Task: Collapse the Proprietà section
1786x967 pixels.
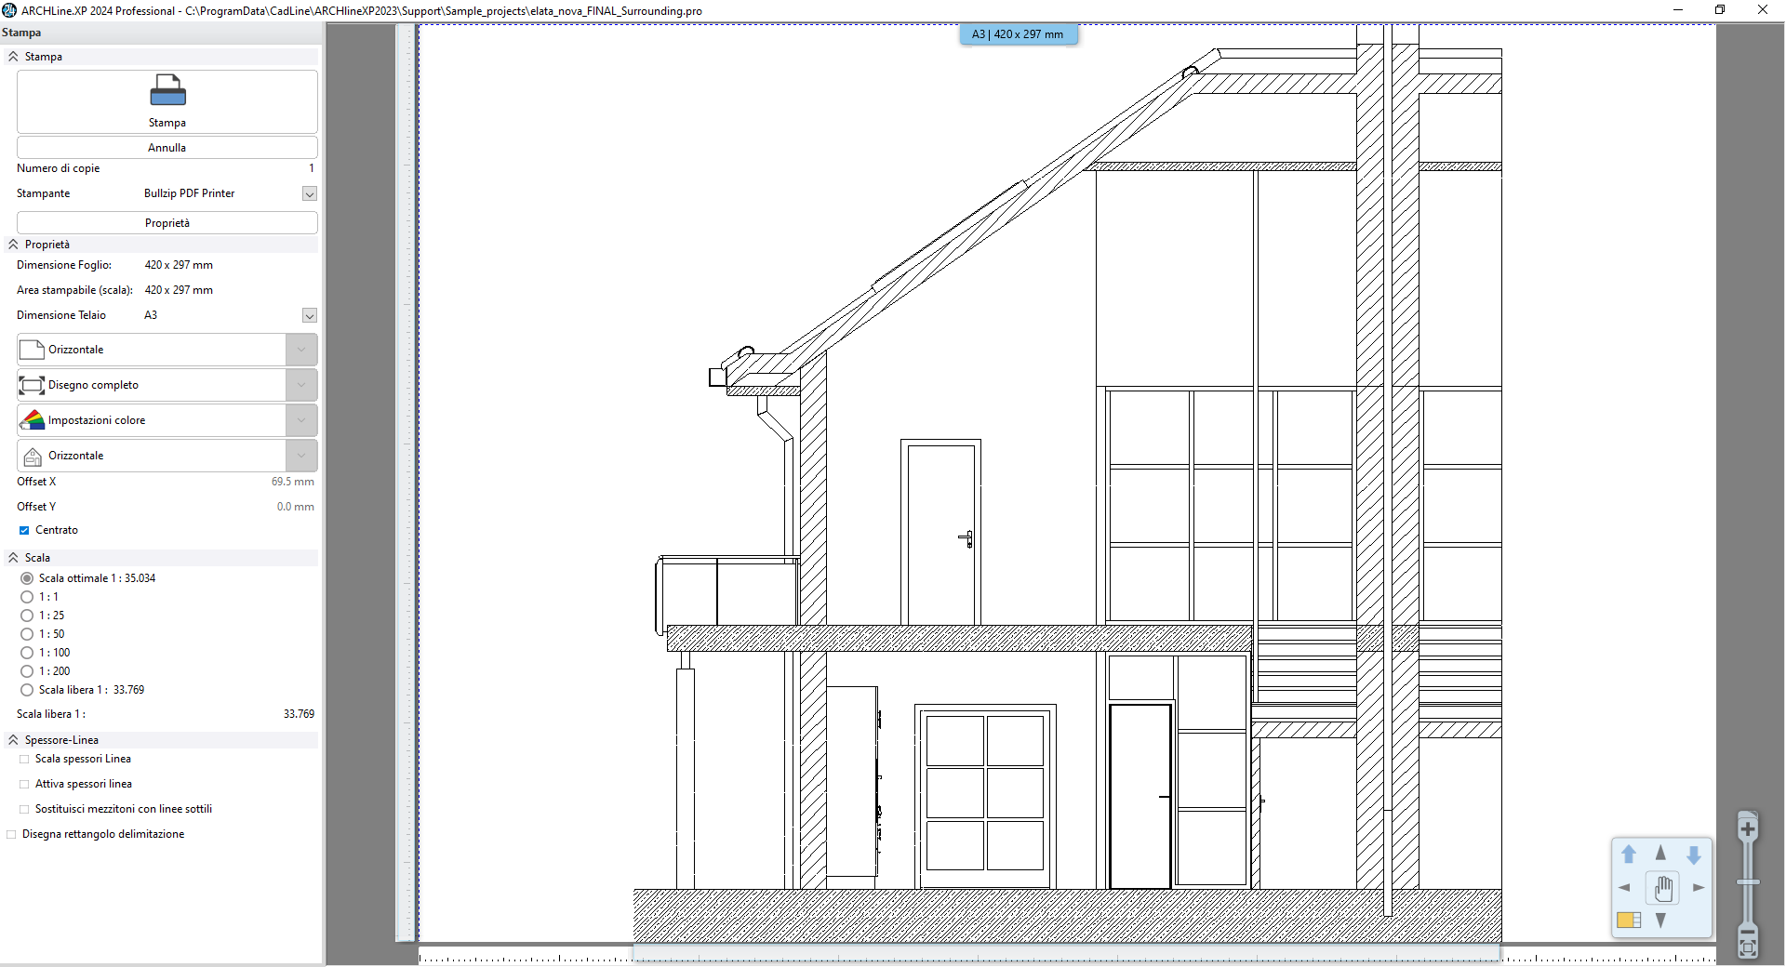Action: pos(14,245)
